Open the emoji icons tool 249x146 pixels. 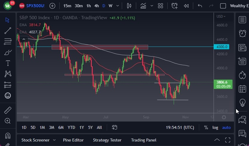click(x=8, y=96)
